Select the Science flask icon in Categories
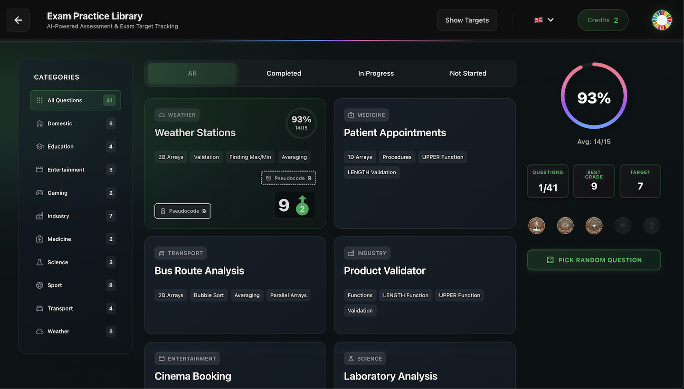Viewport: 684px width, 389px height. point(39,262)
